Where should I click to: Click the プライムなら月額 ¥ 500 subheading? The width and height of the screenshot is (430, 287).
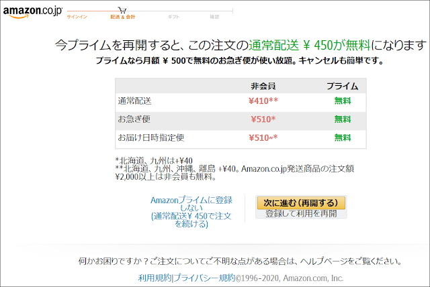(x=239, y=60)
